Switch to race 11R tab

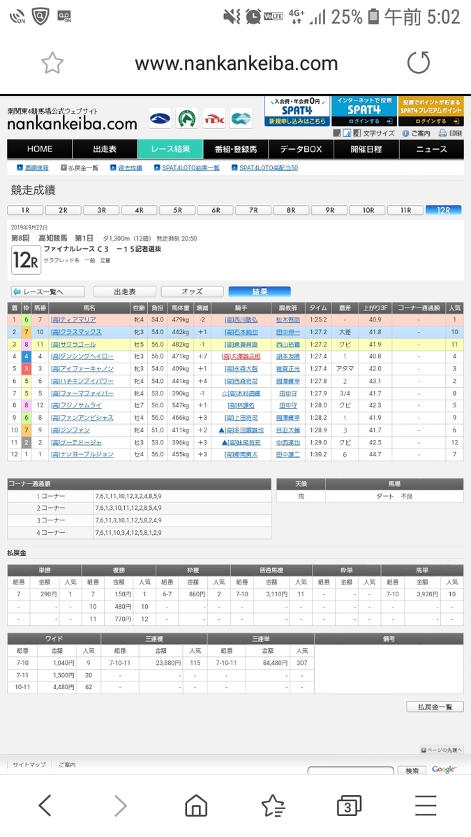click(405, 210)
